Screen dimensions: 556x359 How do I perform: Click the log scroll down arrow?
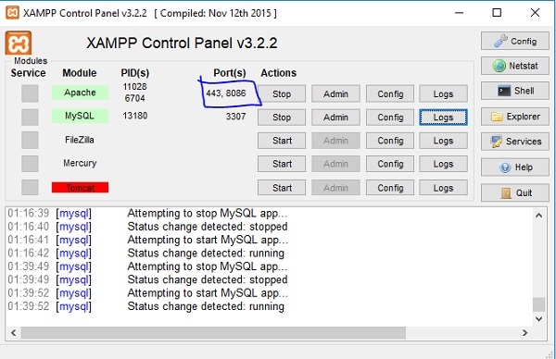pyautogui.click(x=539, y=319)
